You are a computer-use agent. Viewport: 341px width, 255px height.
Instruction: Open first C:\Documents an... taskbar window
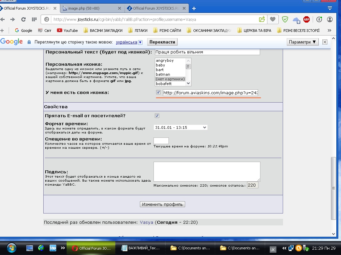click(190, 248)
